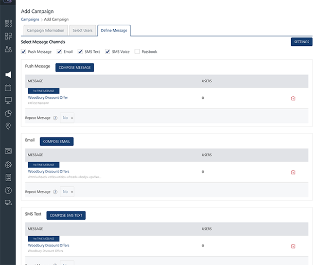Click the Compose Message button
The image size is (319, 265).
(75, 67)
